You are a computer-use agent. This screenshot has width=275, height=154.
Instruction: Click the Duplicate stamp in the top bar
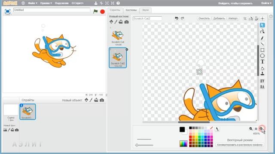(x=96, y=3)
